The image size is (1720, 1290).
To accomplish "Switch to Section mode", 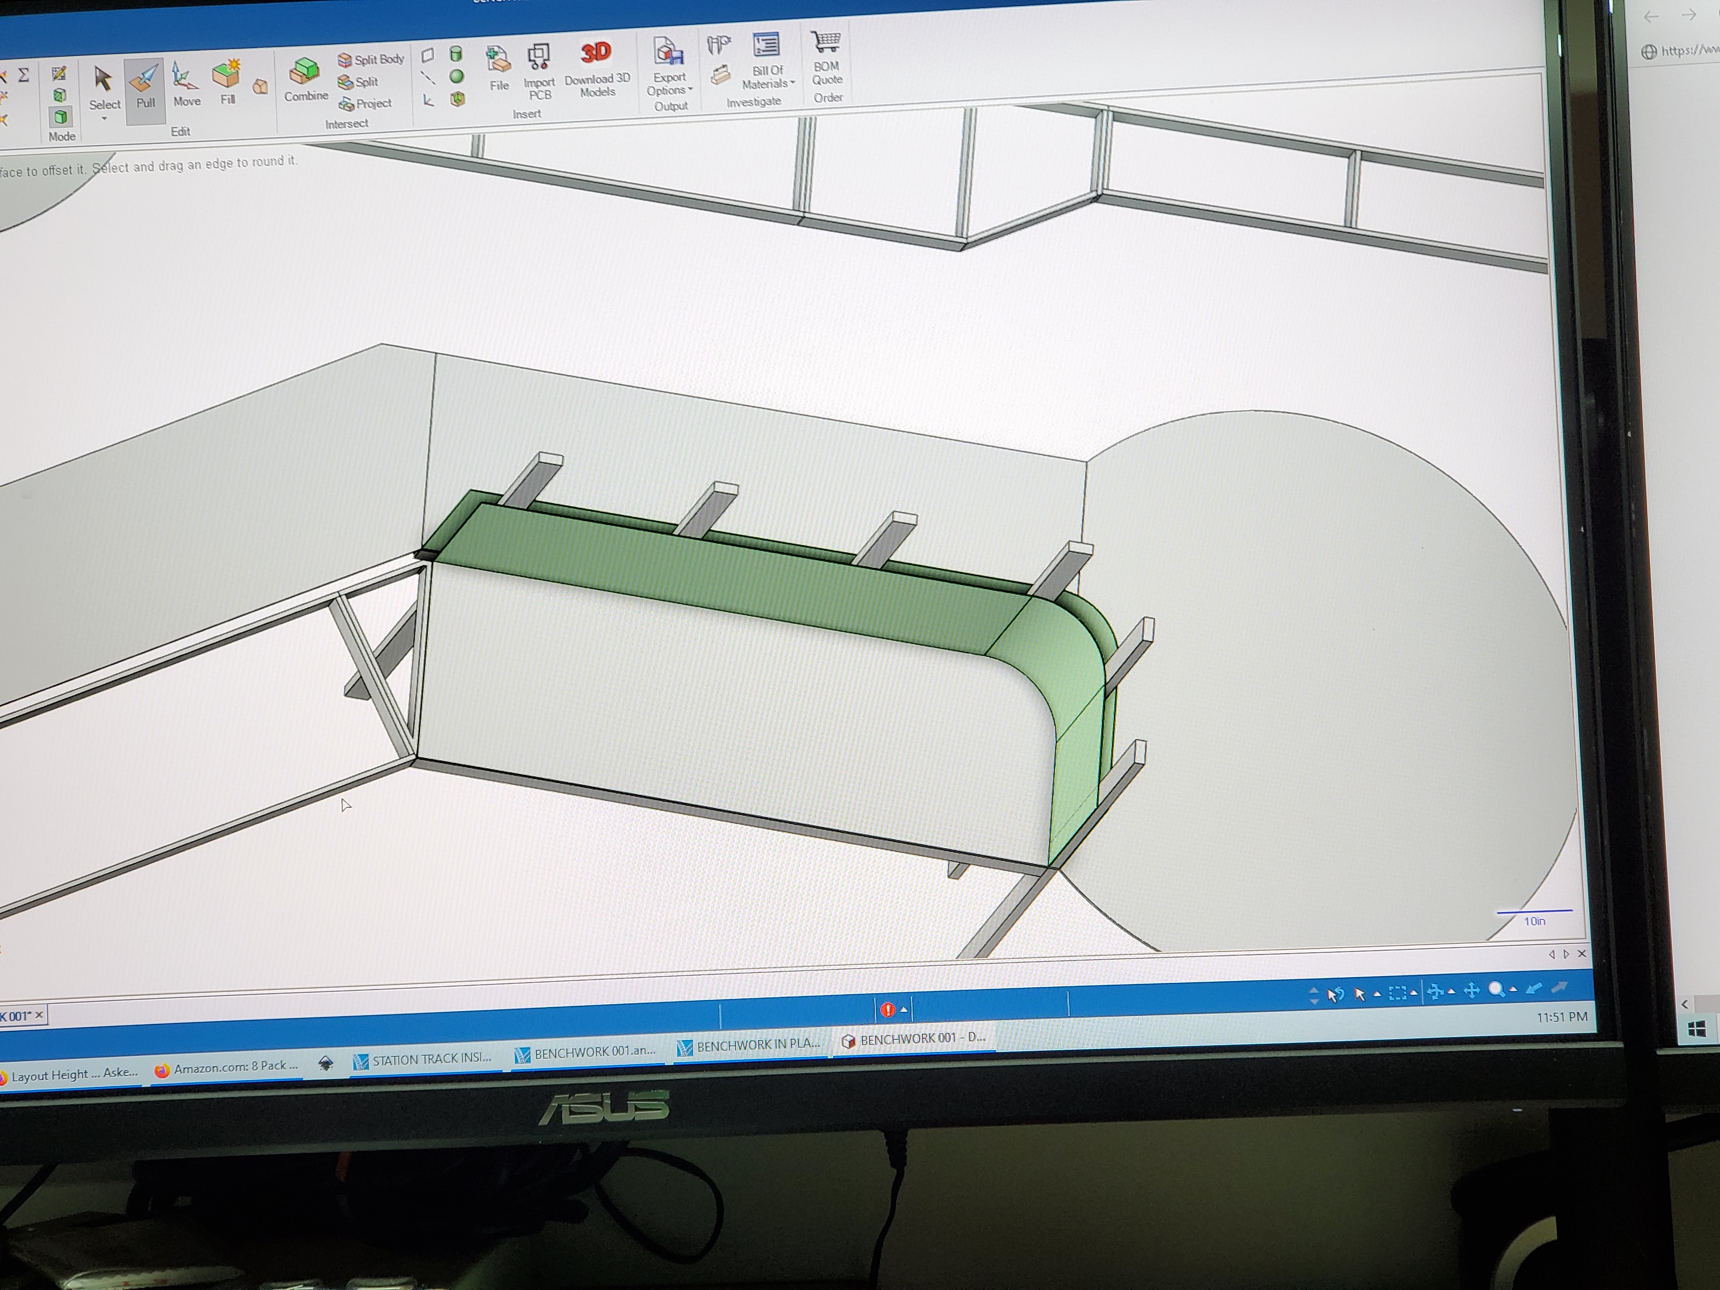I will coord(59,96).
